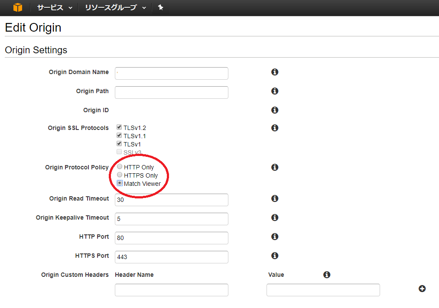Uncheck the TLSv1.2 checkbox

[119, 127]
